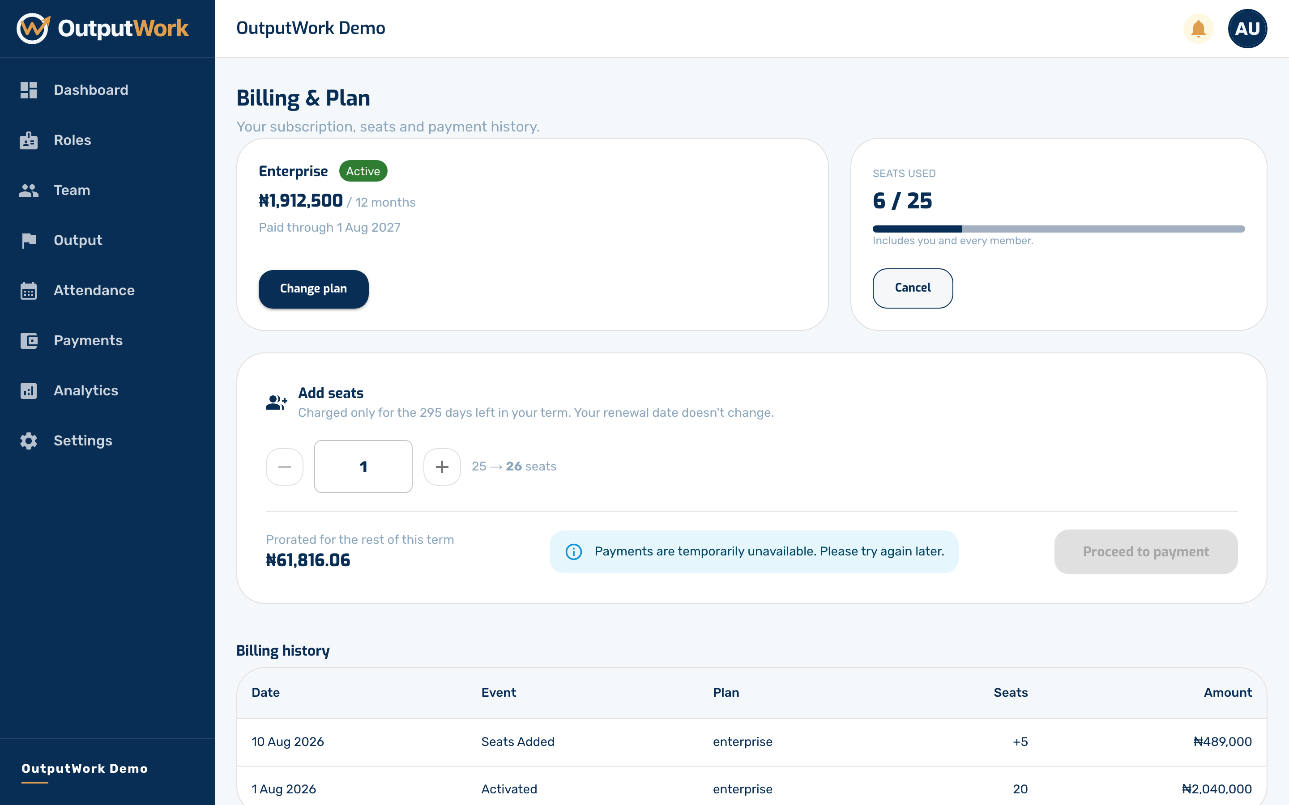
Task: Click the Active status badge
Action: 363,171
